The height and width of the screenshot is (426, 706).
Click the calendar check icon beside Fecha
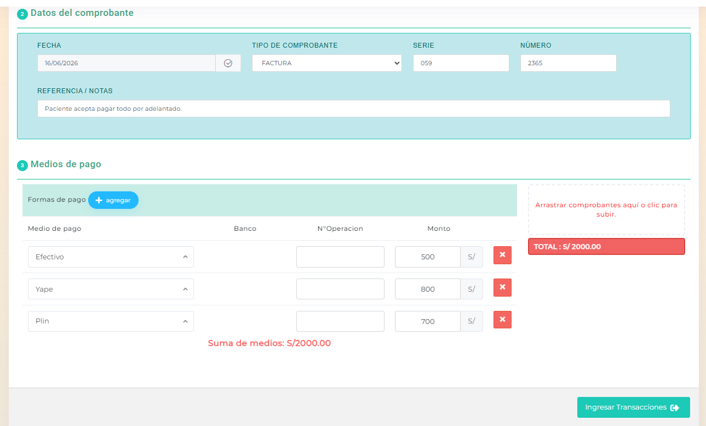(x=228, y=63)
